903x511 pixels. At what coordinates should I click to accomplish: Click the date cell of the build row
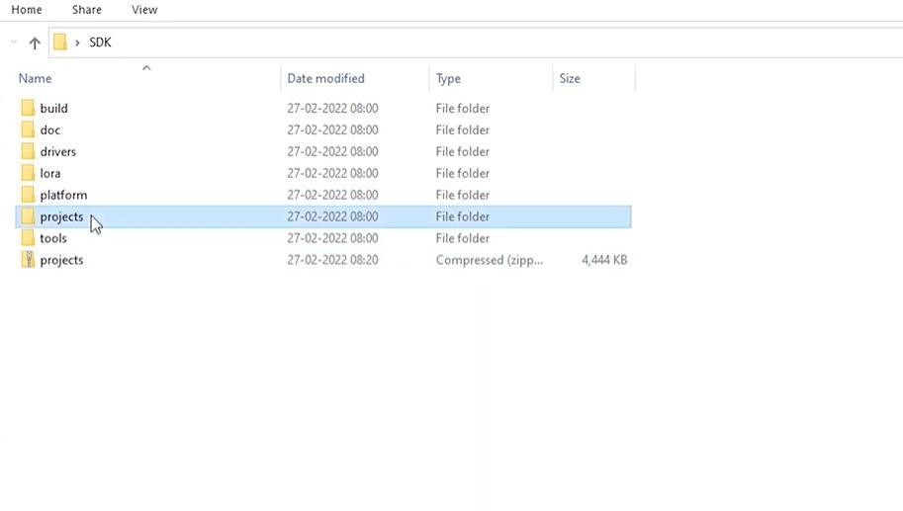(x=333, y=108)
